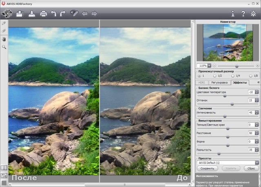Open the preferences gear icon
This screenshot has height=187, width=261.
coord(253,13)
